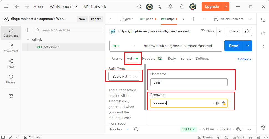Switch to the Headers tab
The width and height of the screenshot is (269, 139).
point(152,59)
